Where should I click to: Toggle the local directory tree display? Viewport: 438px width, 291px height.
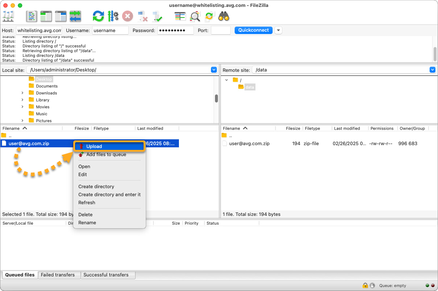[46, 16]
